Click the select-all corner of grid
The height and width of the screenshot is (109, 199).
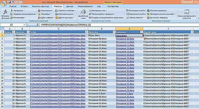tap(2, 29)
